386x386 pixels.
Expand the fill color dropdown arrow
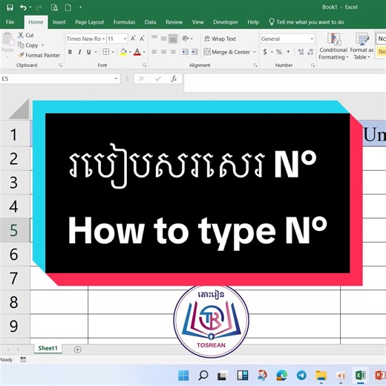tap(130, 52)
